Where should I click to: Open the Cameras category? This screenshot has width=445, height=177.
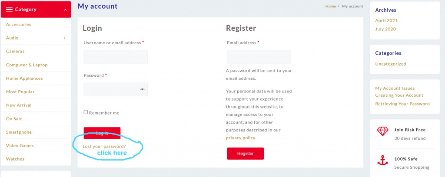pos(15,51)
